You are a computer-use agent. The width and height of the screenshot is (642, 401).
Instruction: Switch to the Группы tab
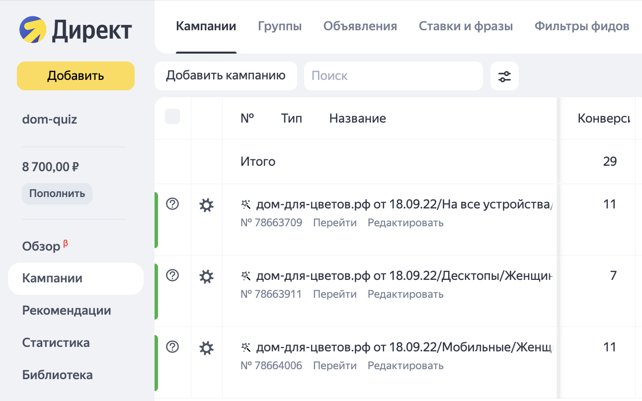[280, 26]
